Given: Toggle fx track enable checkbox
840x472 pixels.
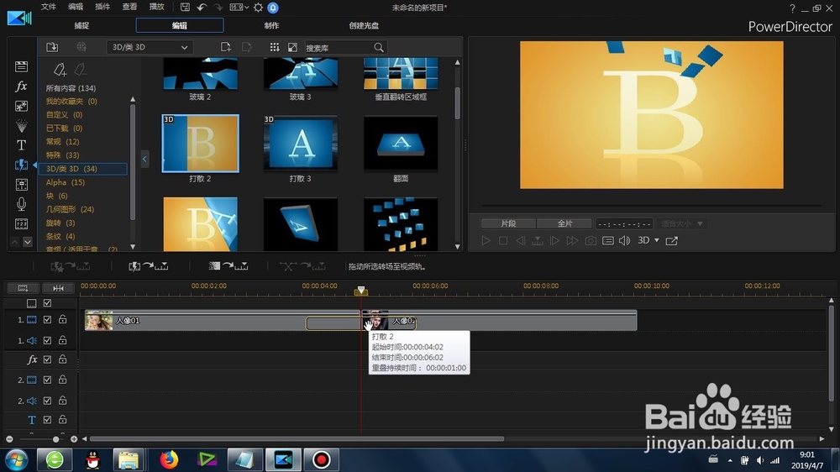Looking at the screenshot, I should click(47, 359).
